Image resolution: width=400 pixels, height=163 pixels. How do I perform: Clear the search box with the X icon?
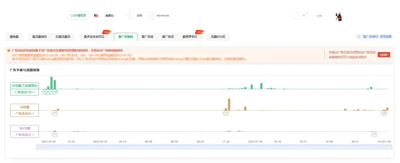click(x=304, y=15)
